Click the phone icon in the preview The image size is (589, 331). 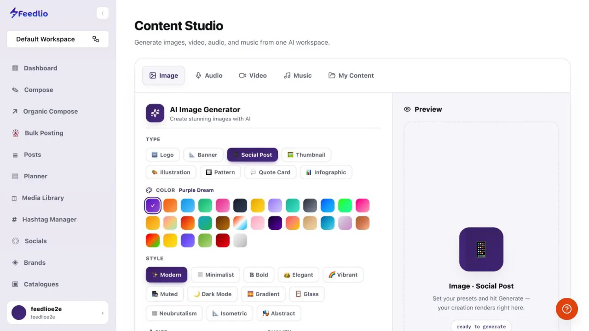click(481, 249)
